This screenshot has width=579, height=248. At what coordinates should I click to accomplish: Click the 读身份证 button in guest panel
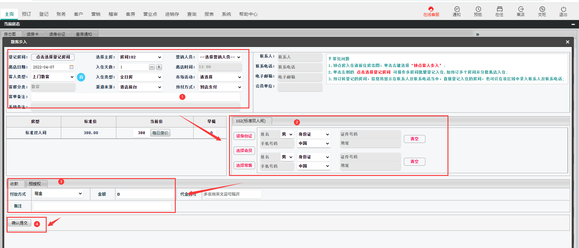click(x=244, y=136)
